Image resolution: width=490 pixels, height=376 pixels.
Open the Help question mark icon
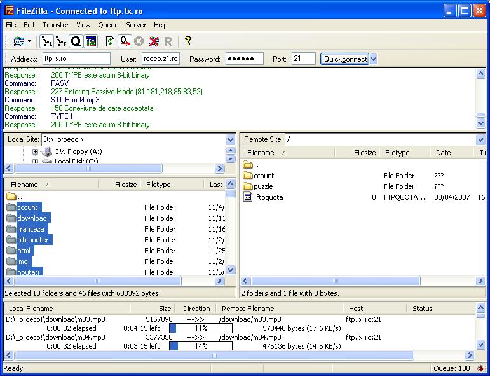pyautogui.click(x=188, y=41)
